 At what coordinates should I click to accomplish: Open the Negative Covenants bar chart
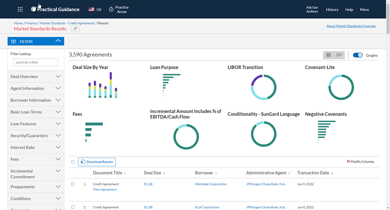pos(326,132)
